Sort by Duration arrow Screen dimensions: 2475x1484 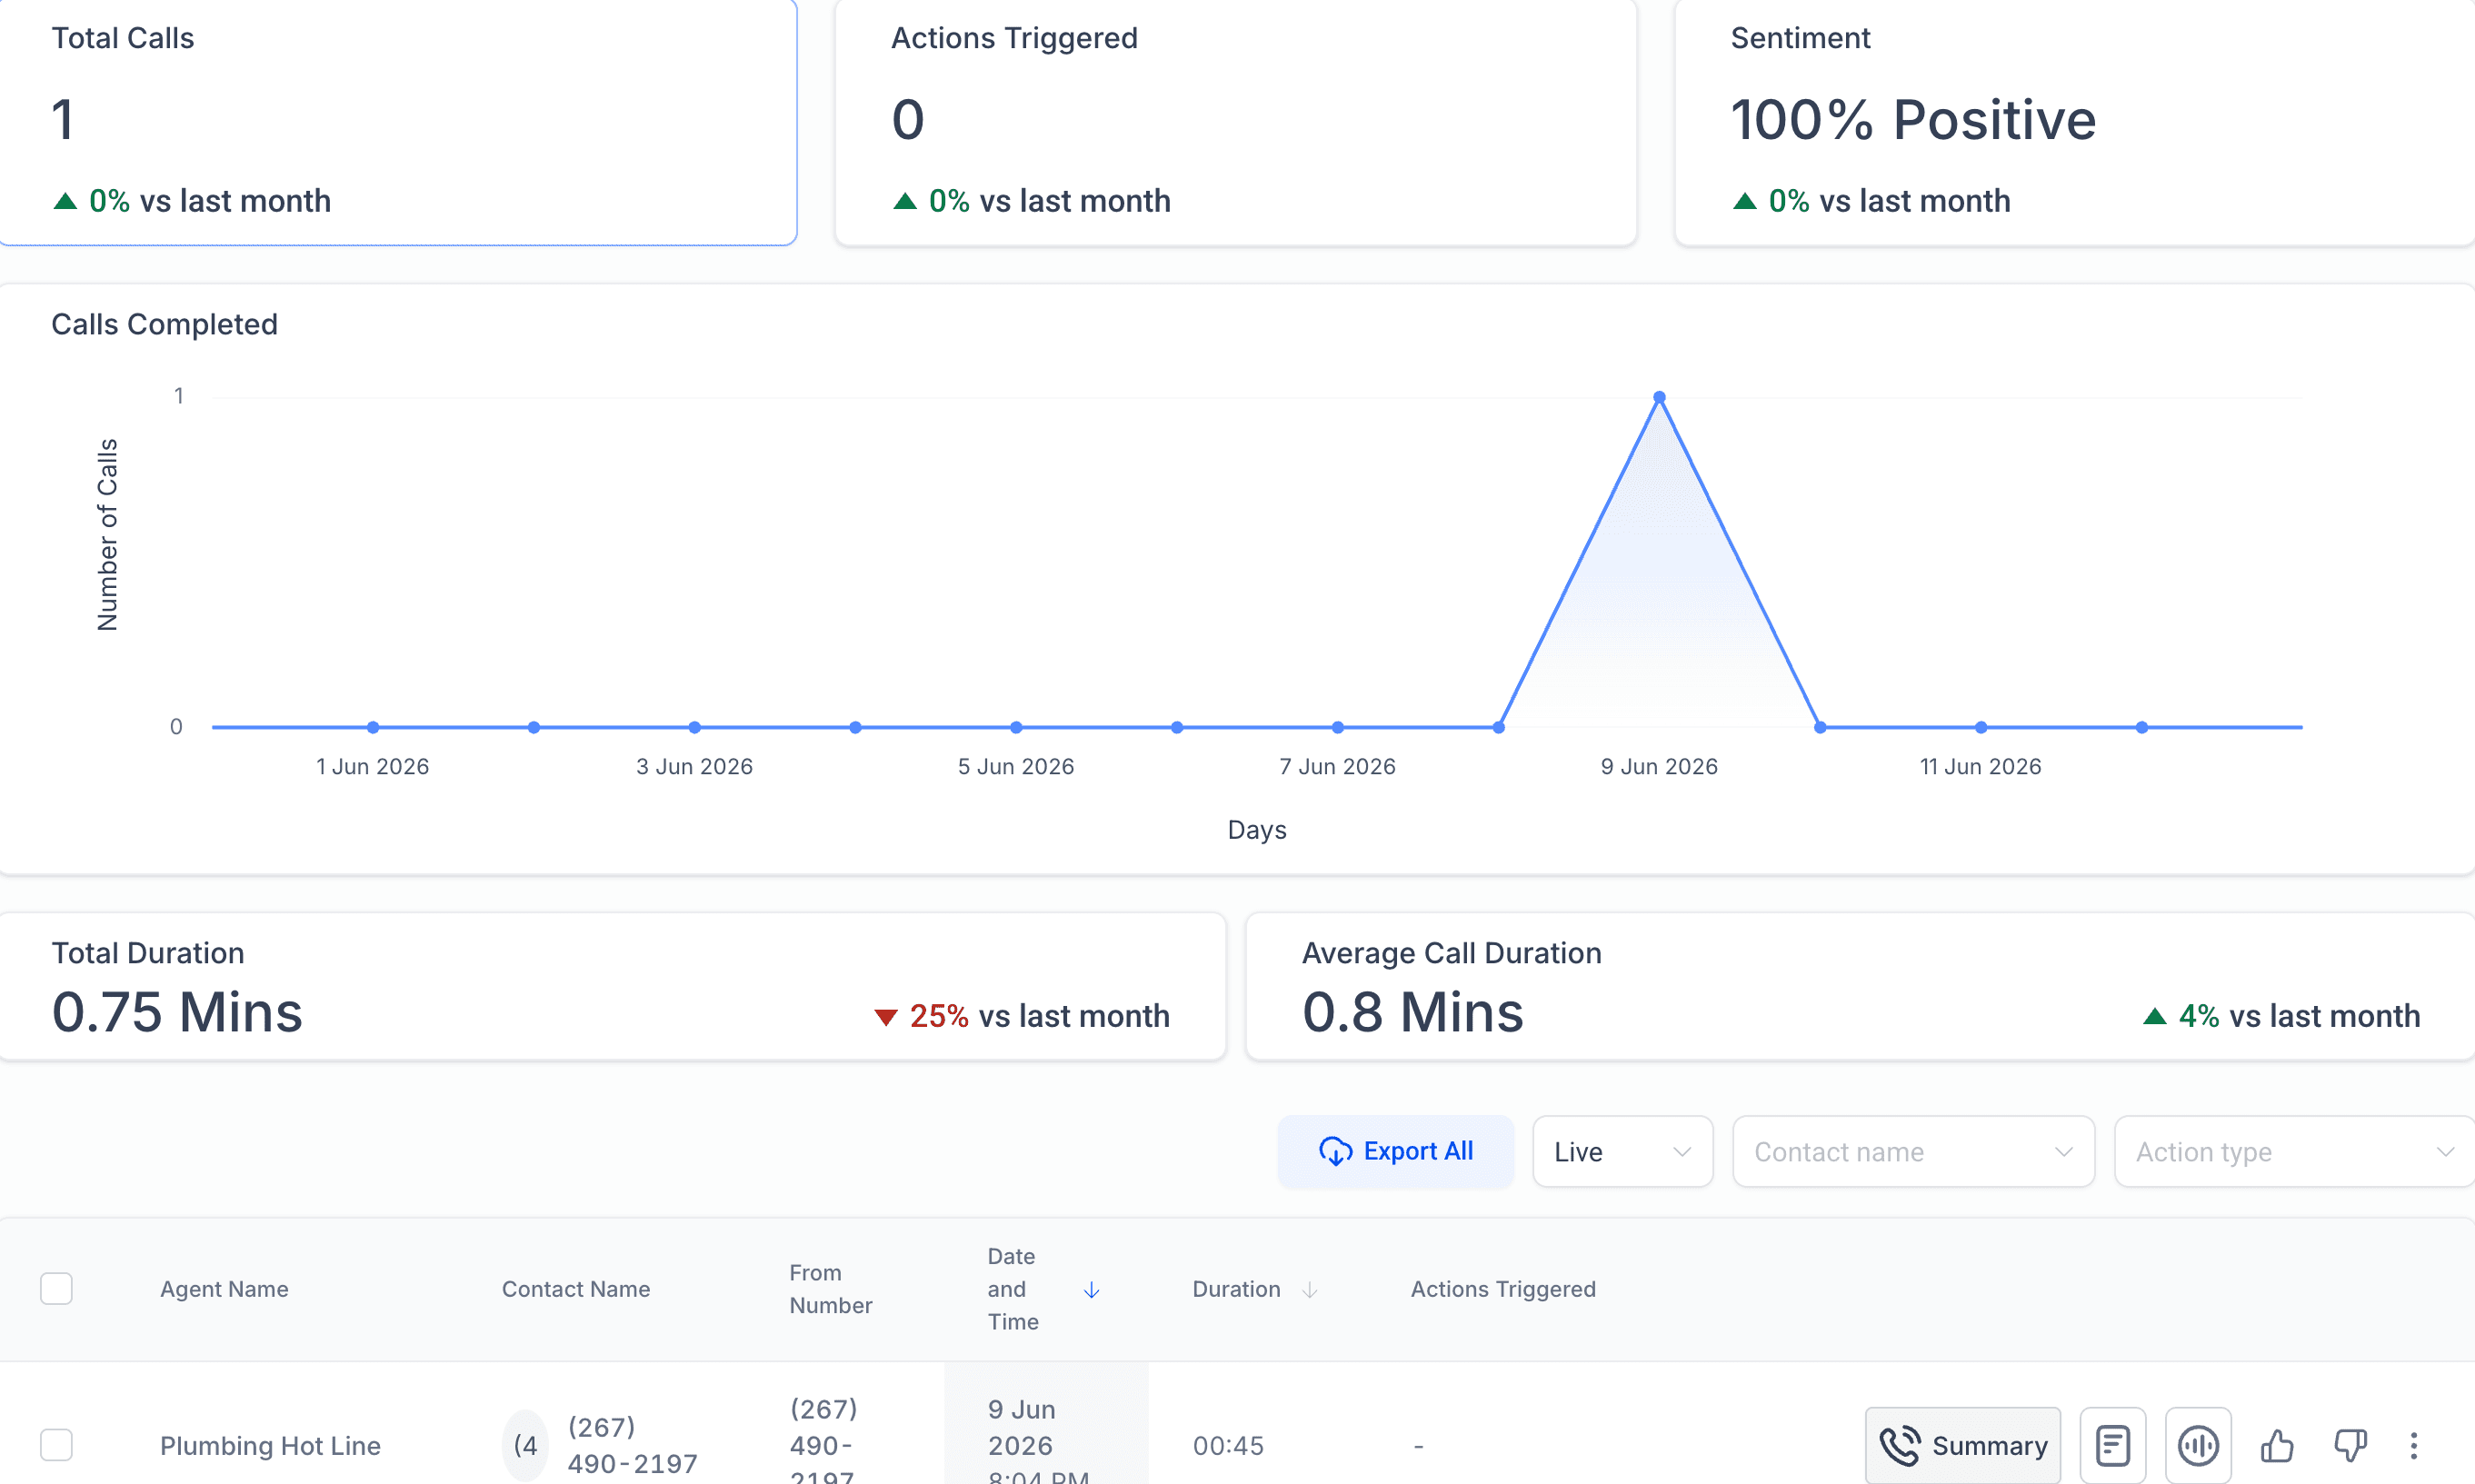pyautogui.click(x=1309, y=1290)
